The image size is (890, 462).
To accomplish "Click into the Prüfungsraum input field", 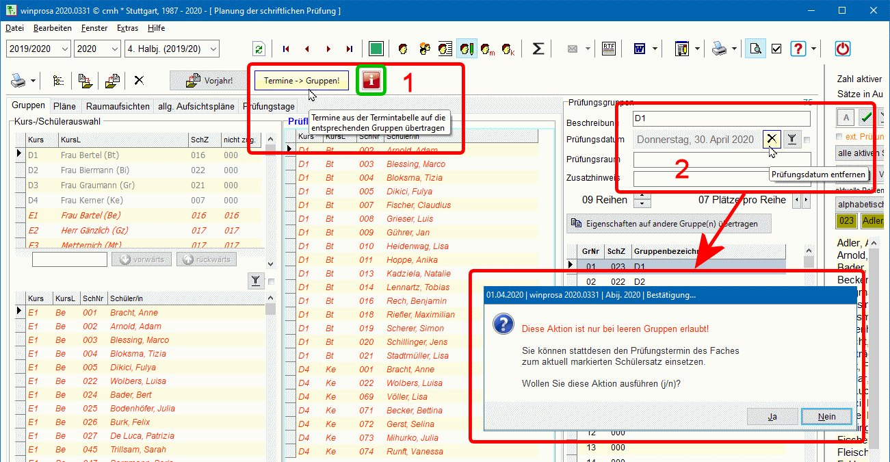I will pyautogui.click(x=721, y=159).
